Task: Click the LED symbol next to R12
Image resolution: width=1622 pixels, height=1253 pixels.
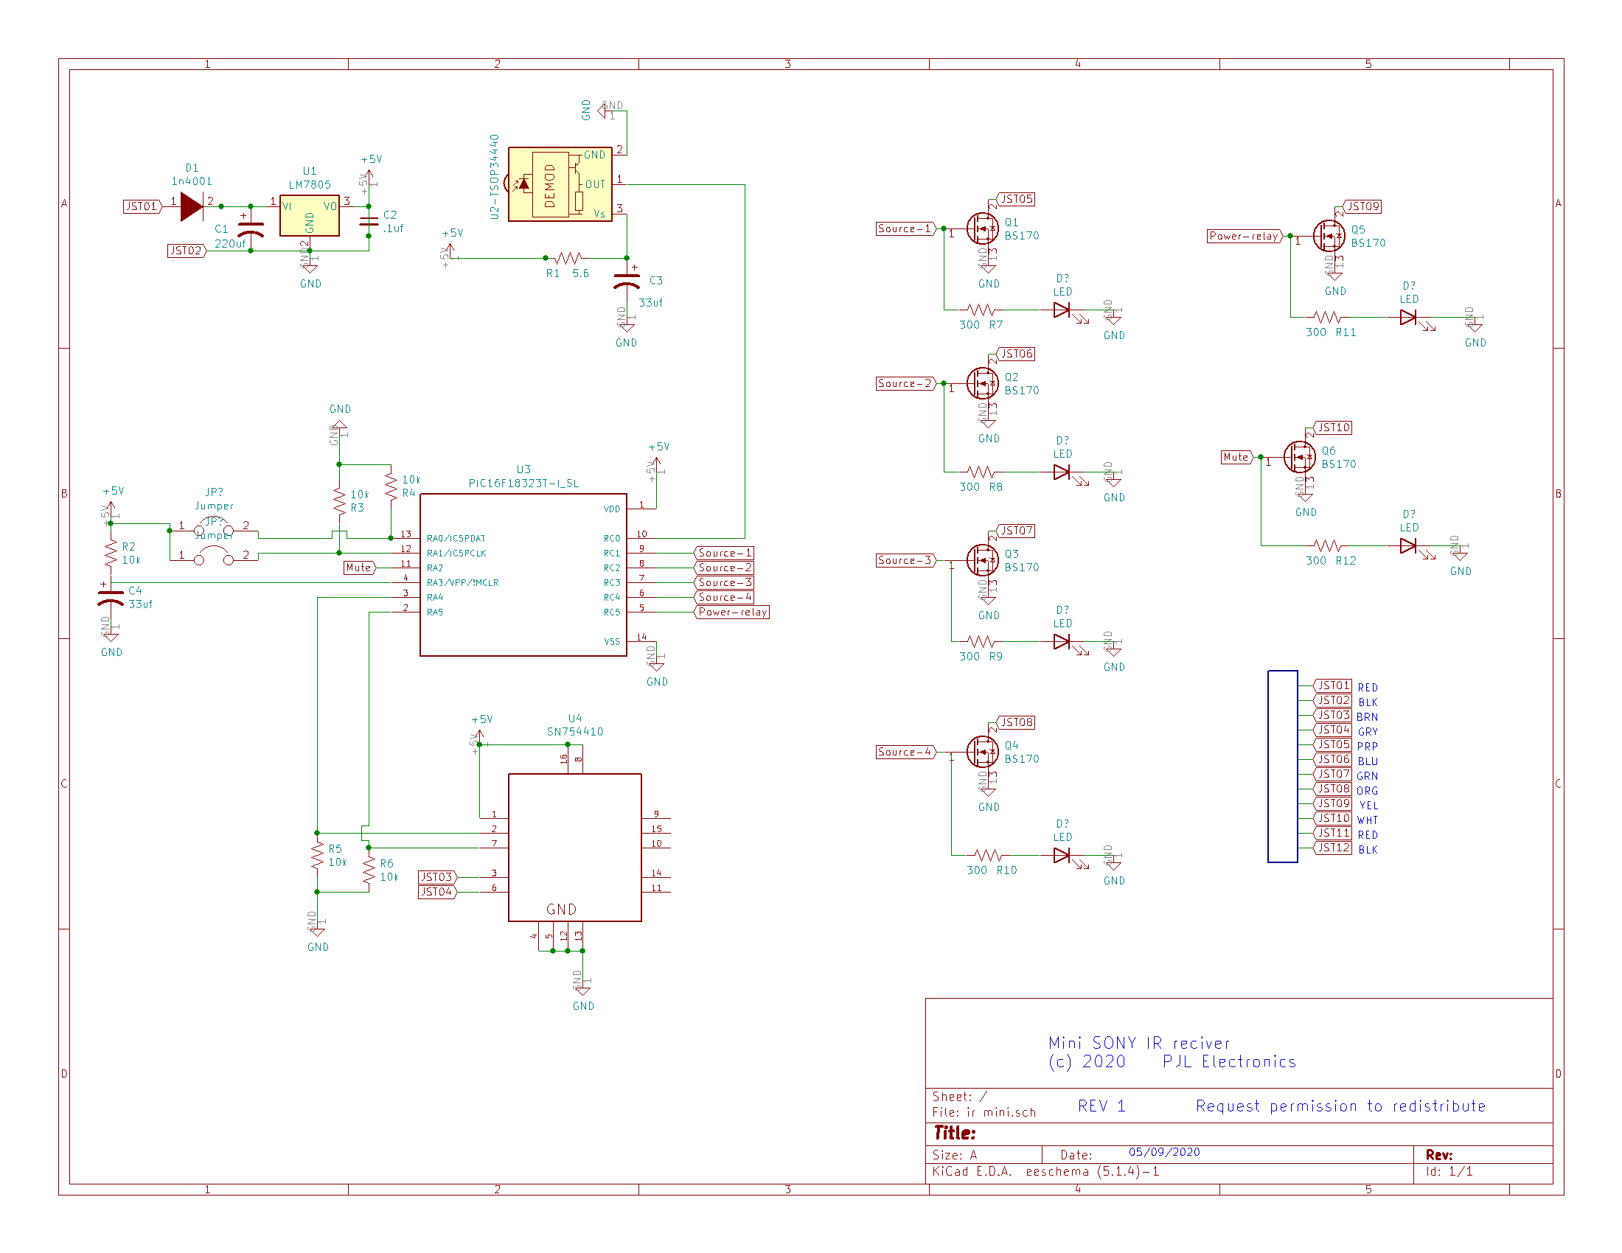Action: (x=1408, y=546)
